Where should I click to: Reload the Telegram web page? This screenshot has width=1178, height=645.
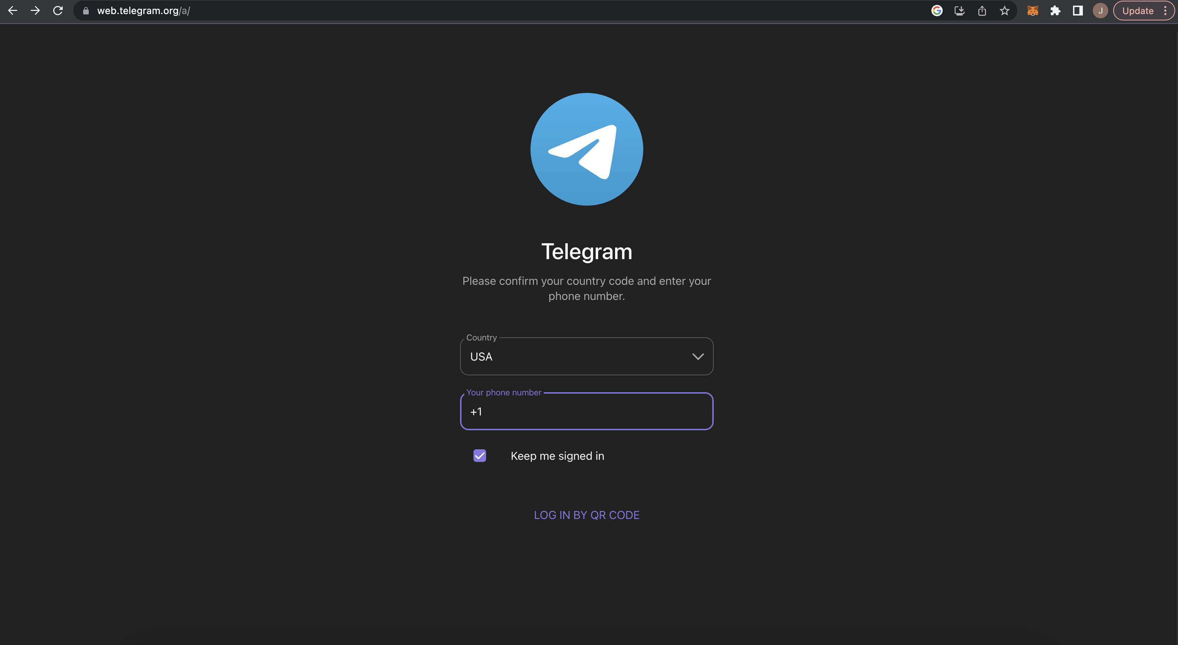pyautogui.click(x=58, y=11)
